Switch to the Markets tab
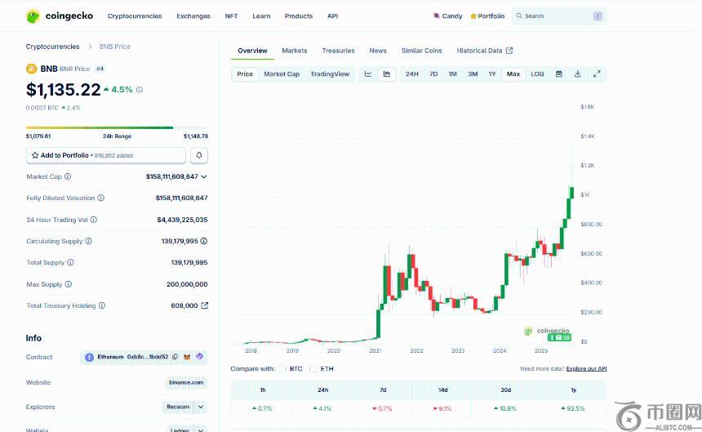This screenshot has width=702, height=432. coord(295,51)
